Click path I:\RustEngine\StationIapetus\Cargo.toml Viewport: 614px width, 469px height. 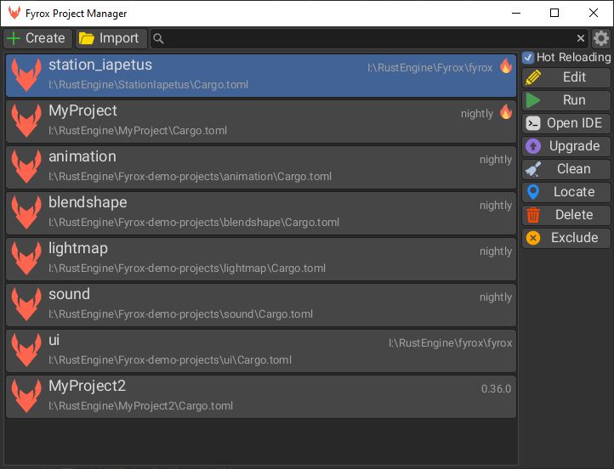[149, 85]
